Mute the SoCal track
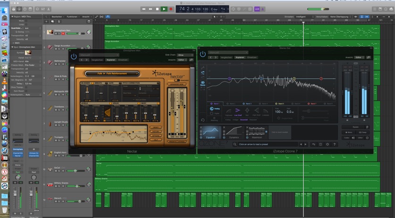Viewport: 395px width, 218px height. pos(56,171)
